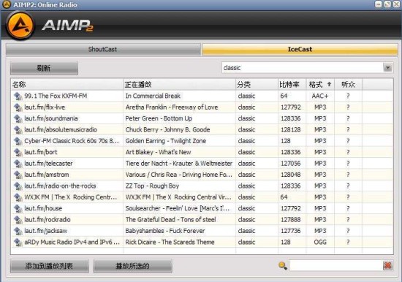
Task: Click station icon for aRDy Music Radio
Action: 18,243
